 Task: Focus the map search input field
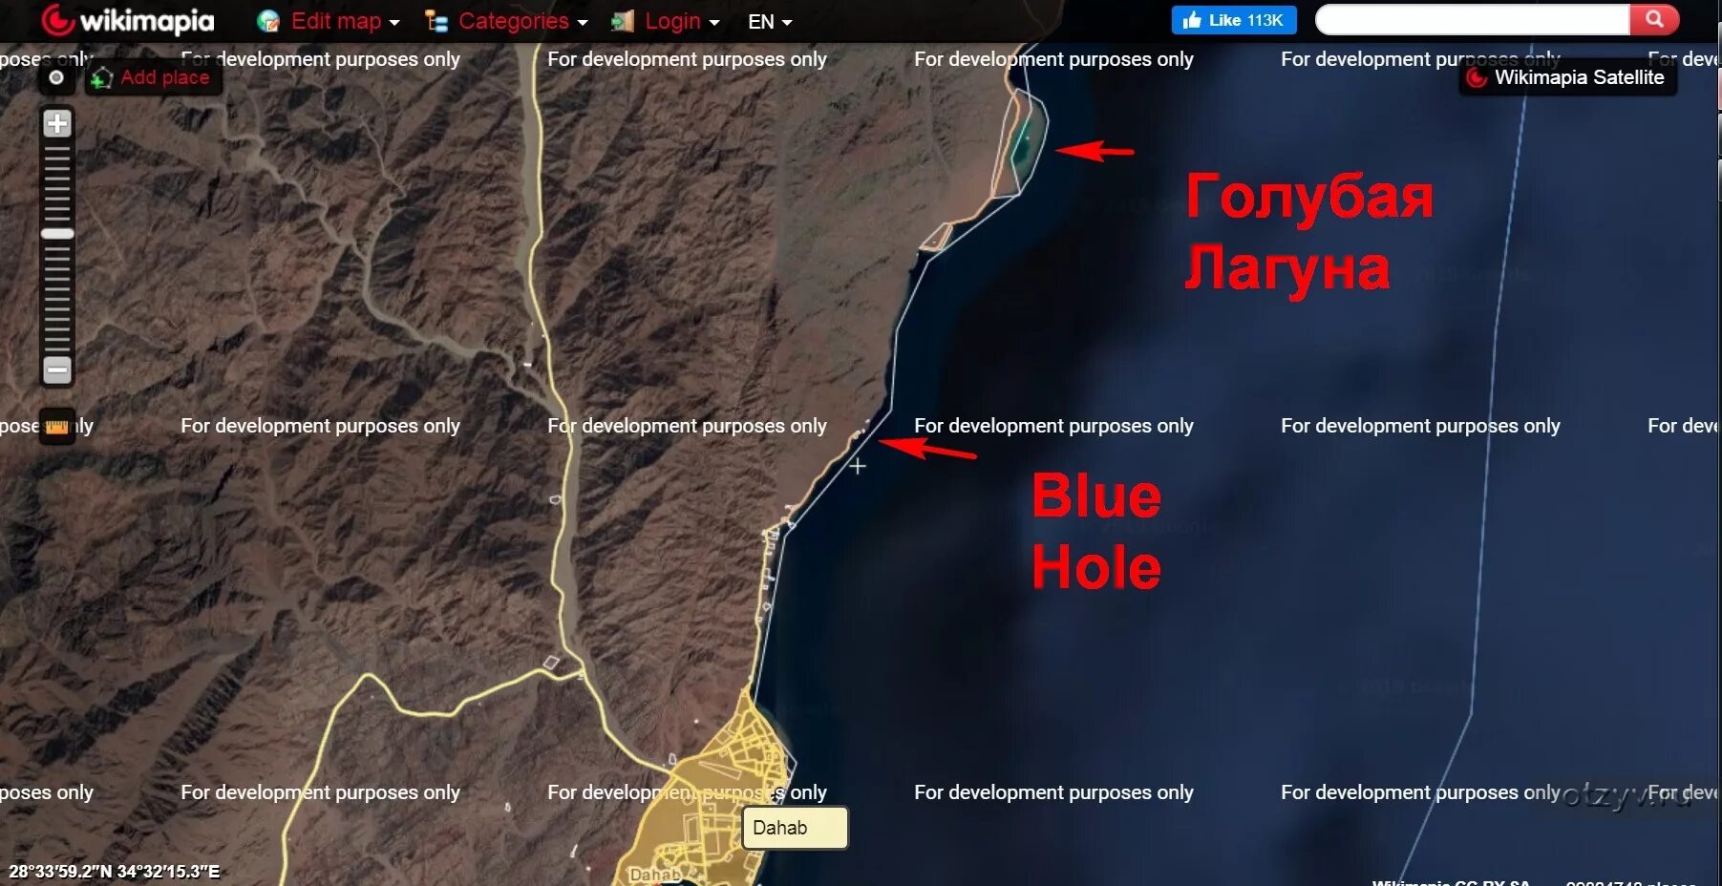pyautogui.click(x=1472, y=19)
